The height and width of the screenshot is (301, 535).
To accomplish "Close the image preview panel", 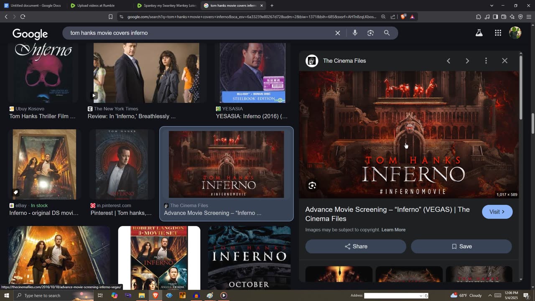I will point(504,61).
